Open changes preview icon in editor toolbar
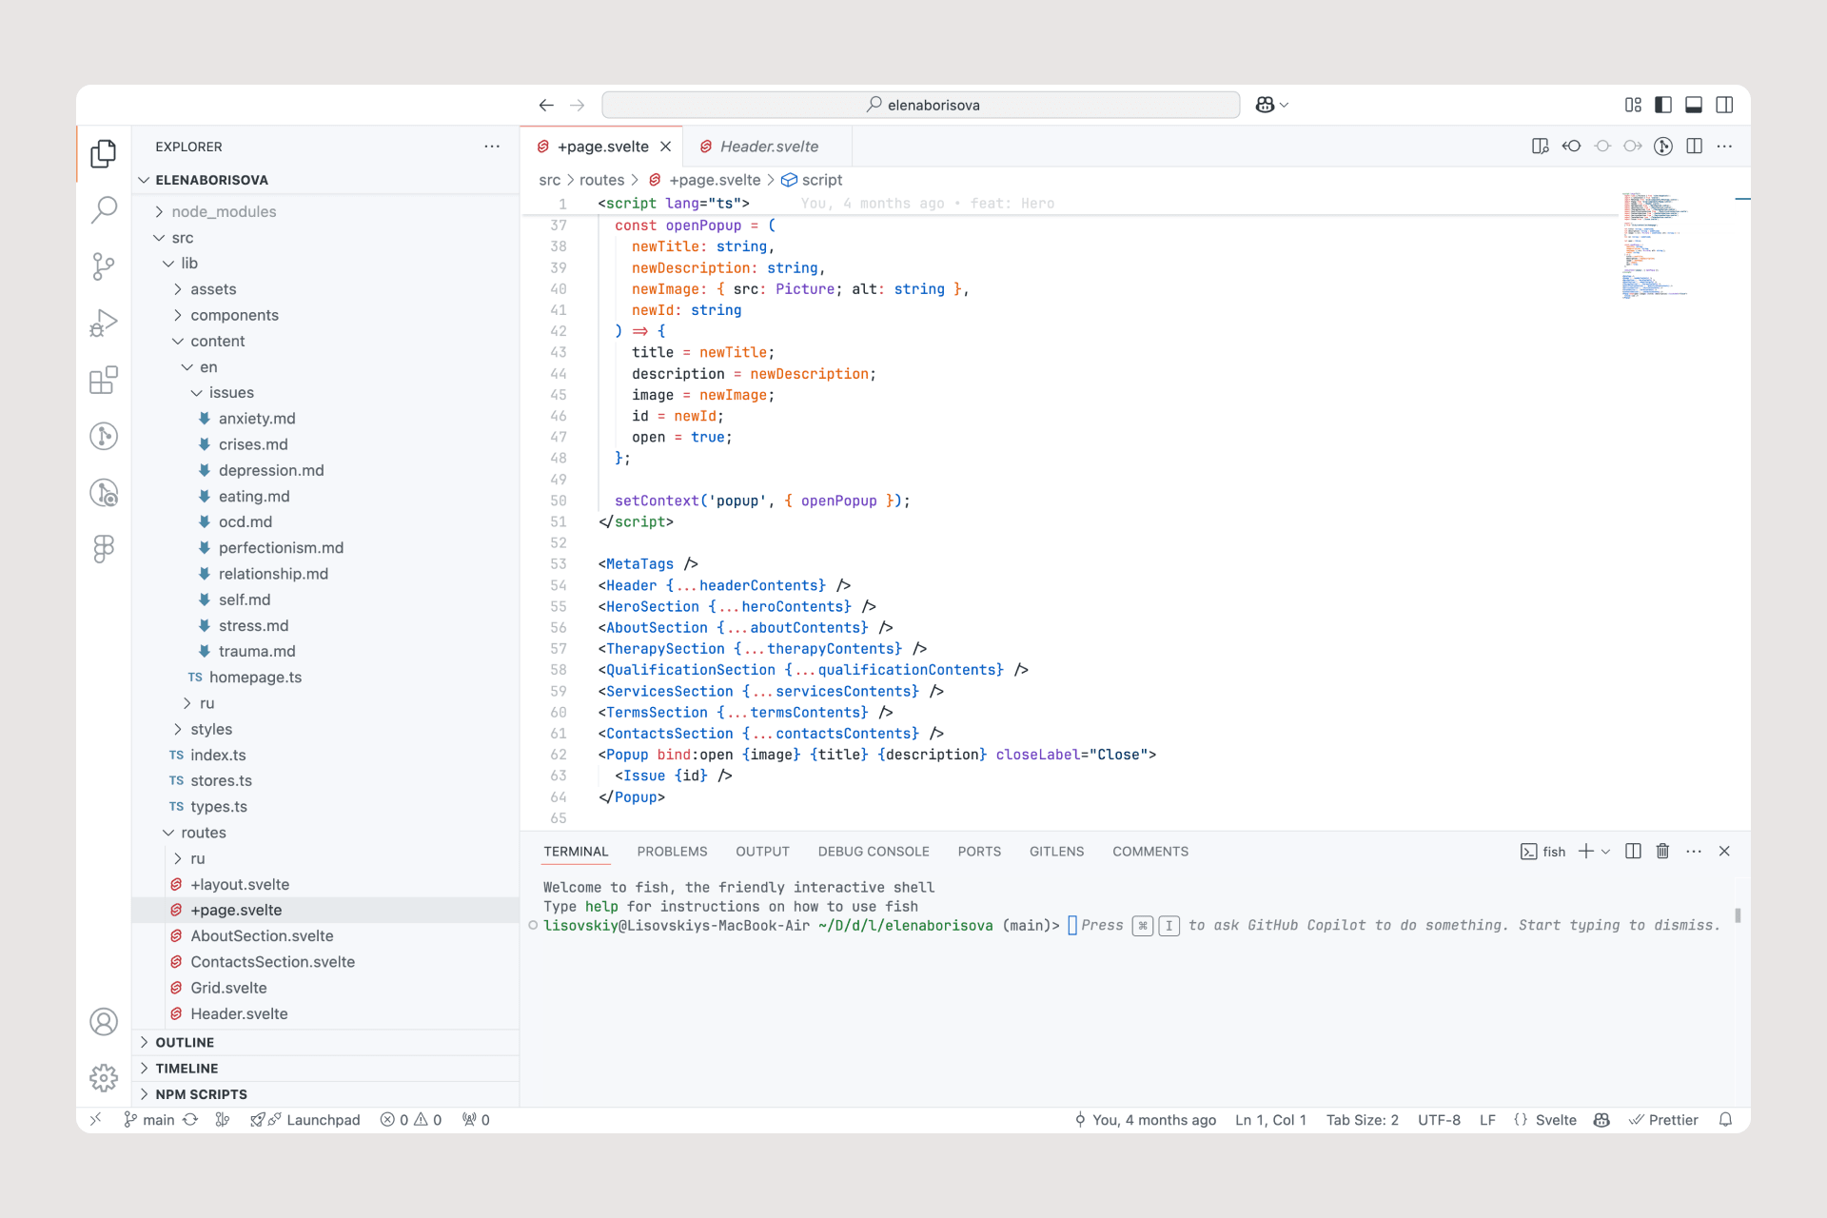This screenshot has width=1827, height=1218. point(1541,147)
